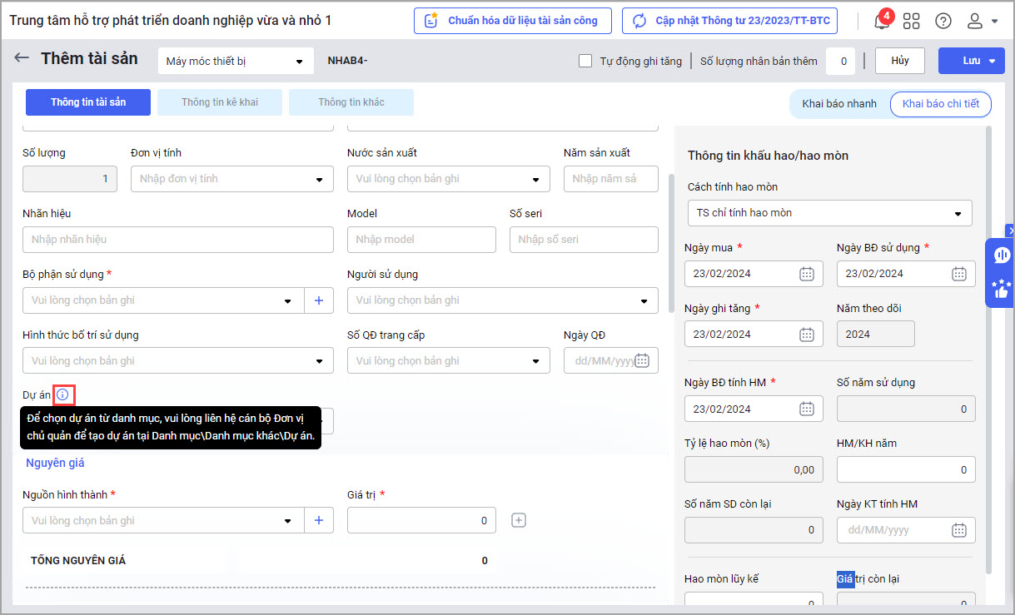This screenshot has height=615, width=1015.
Task: Open the Thông tin khác tab
Action: 351,102
